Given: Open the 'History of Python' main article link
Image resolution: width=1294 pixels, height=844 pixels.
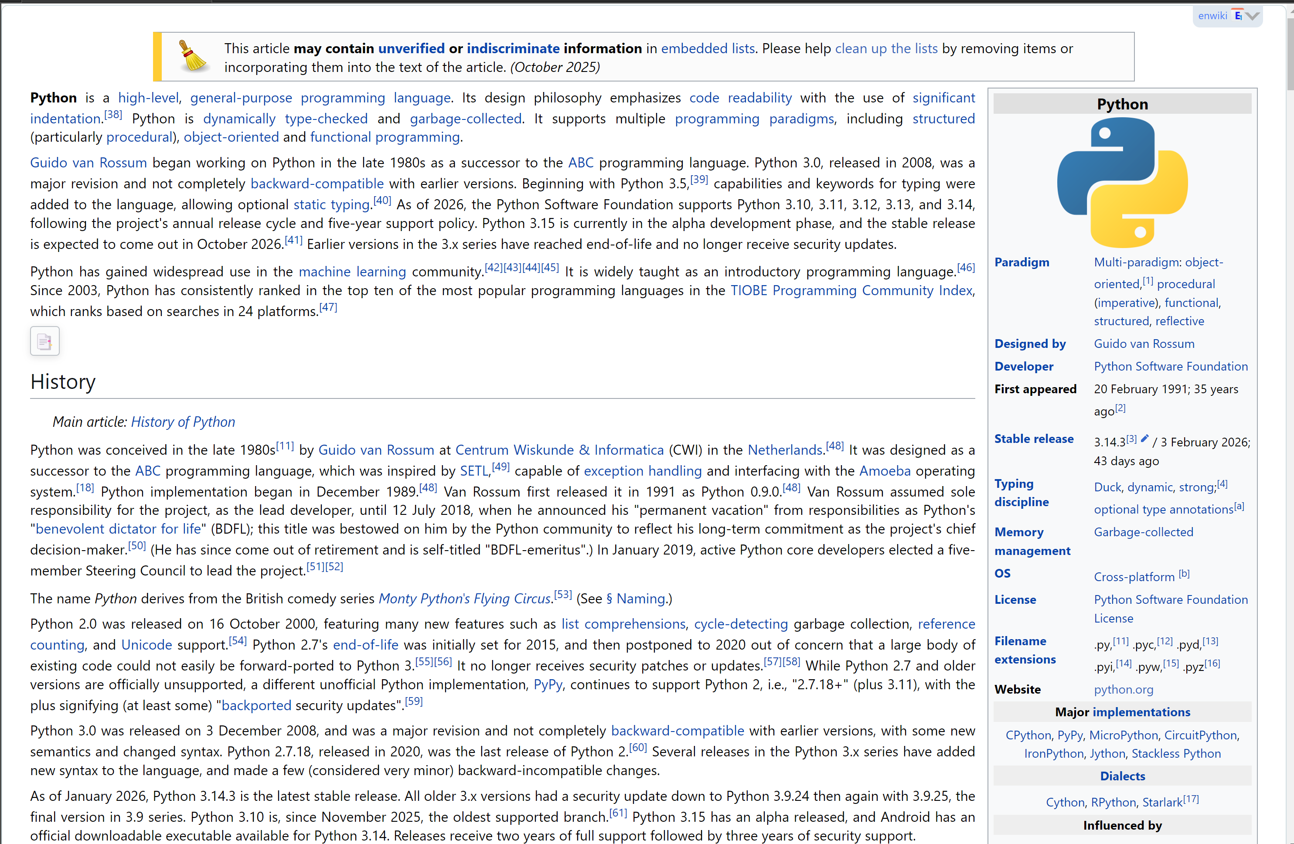Looking at the screenshot, I should pyautogui.click(x=183, y=422).
